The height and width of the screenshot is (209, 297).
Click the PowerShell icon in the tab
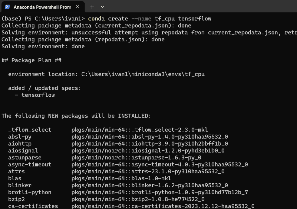pos(7,7)
